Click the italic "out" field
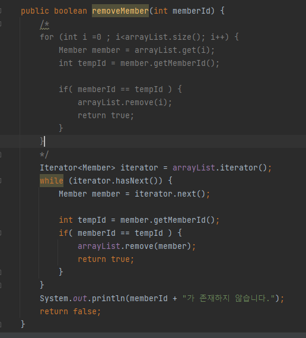Image resolution: width=306 pixels, height=338 pixels. point(80,298)
